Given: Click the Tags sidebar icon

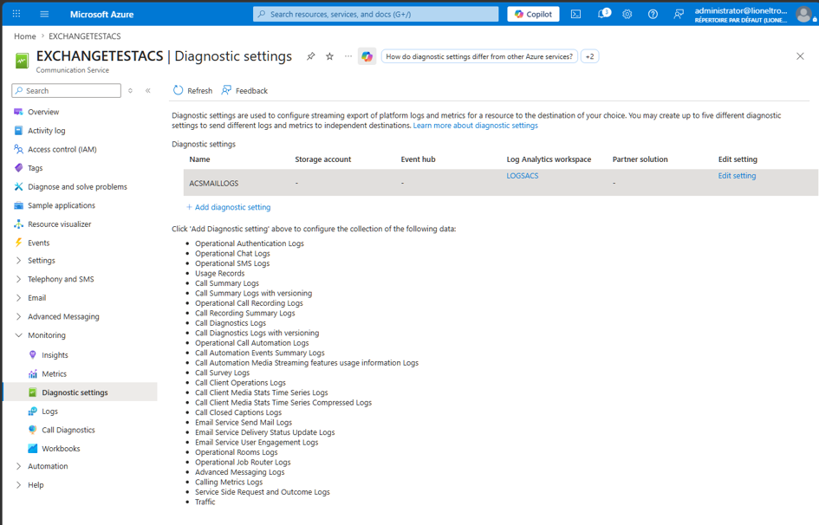Looking at the screenshot, I should click(19, 168).
